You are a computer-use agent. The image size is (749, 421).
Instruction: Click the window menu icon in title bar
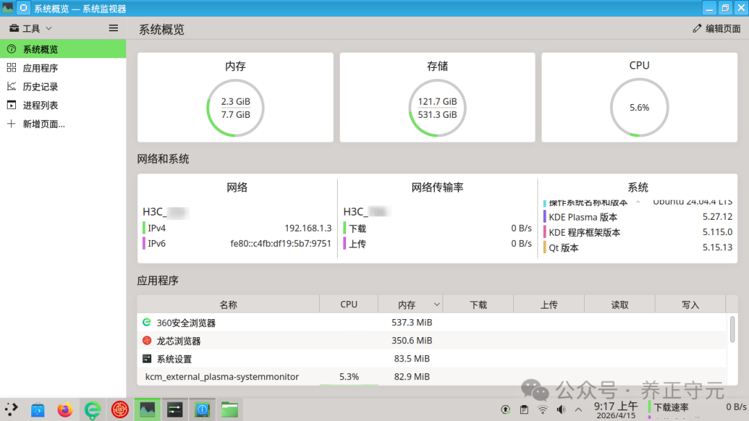pos(8,8)
